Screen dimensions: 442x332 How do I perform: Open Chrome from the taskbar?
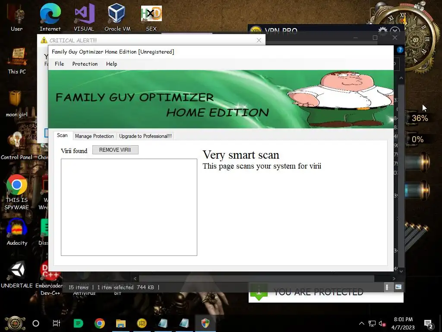pos(100,323)
